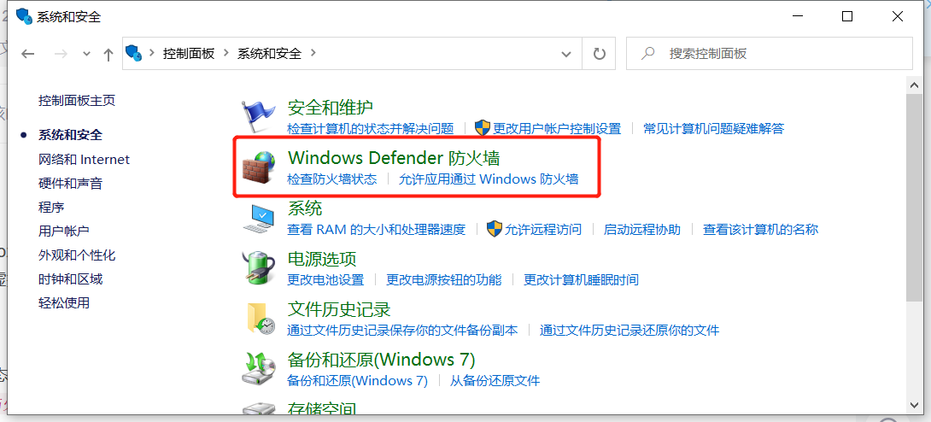This screenshot has height=422, width=931.
Task: Click the Power Options battery icon
Action: 259,267
